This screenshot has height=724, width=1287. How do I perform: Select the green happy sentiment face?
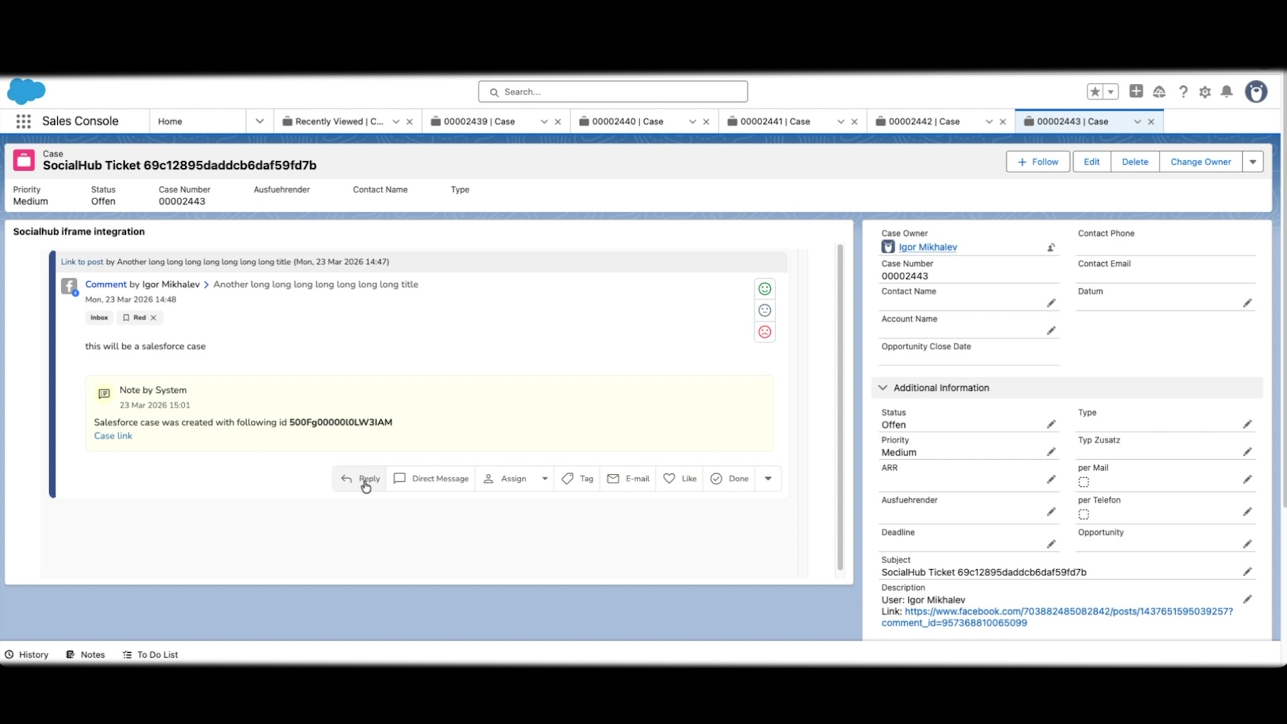coord(765,289)
